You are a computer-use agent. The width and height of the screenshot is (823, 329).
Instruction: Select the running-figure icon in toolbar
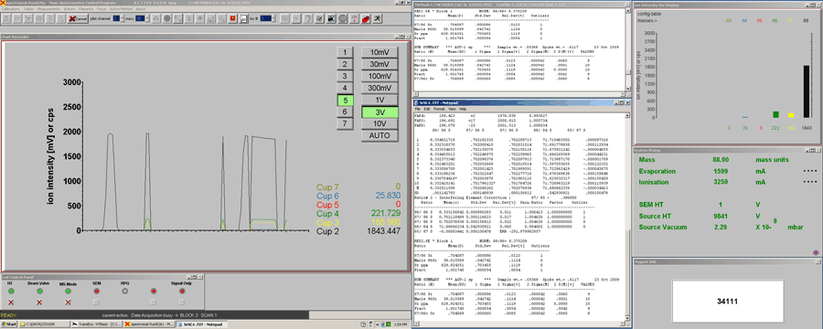(378, 18)
